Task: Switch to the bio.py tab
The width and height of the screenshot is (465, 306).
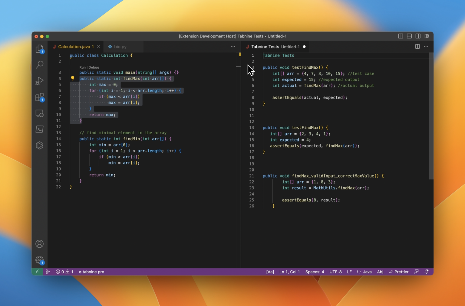Action: click(x=120, y=47)
